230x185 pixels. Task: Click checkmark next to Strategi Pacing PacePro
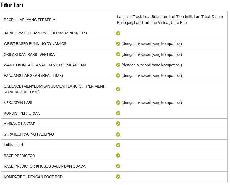118,134
